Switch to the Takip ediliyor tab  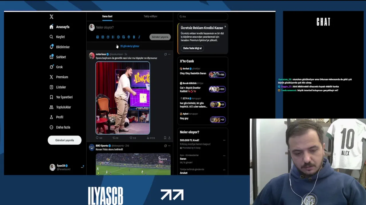(x=150, y=16)
